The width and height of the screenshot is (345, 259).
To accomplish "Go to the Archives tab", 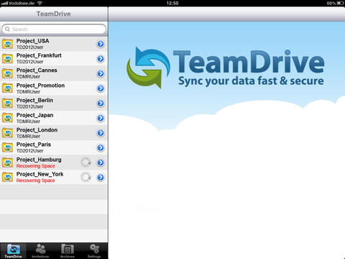I will click(x=68, y=251).
